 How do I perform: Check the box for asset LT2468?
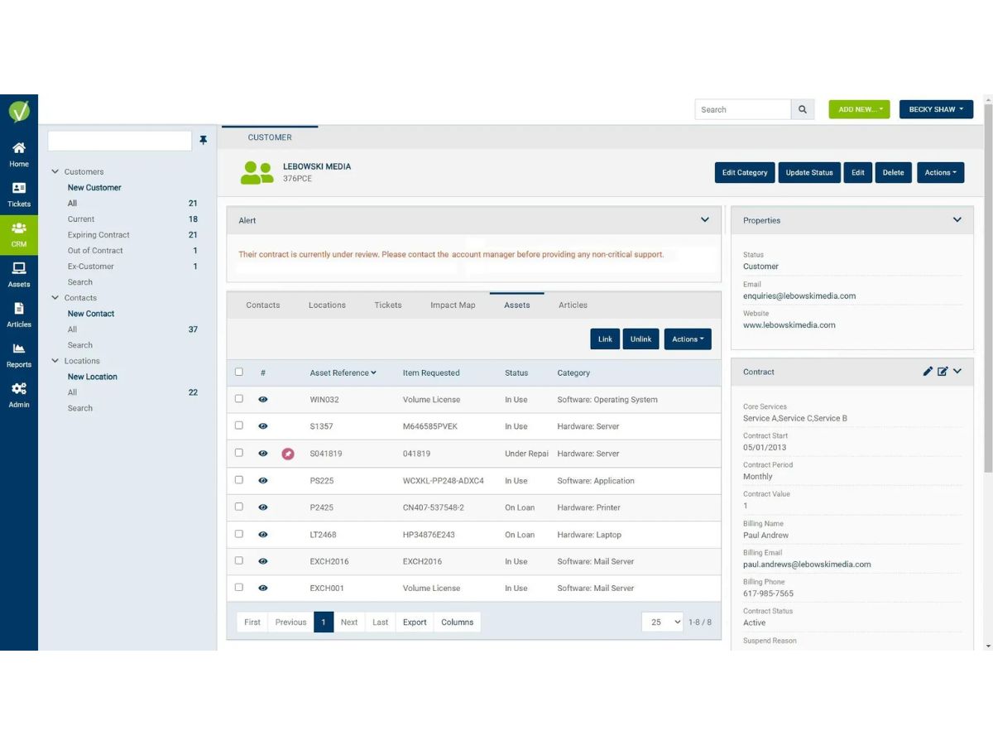(x=239, y=534)
